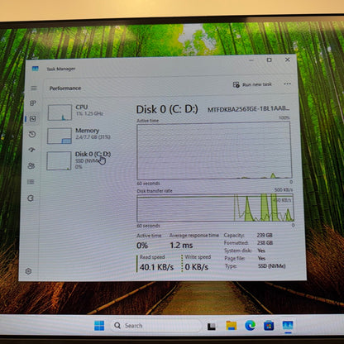Click the Disk 0 (C: D:) heading

click(x=167, y=109)
